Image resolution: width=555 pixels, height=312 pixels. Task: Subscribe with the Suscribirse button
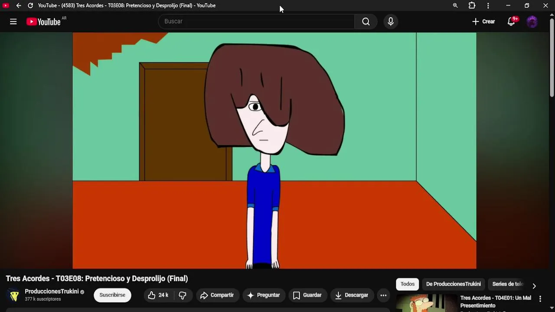coord(112,295)
